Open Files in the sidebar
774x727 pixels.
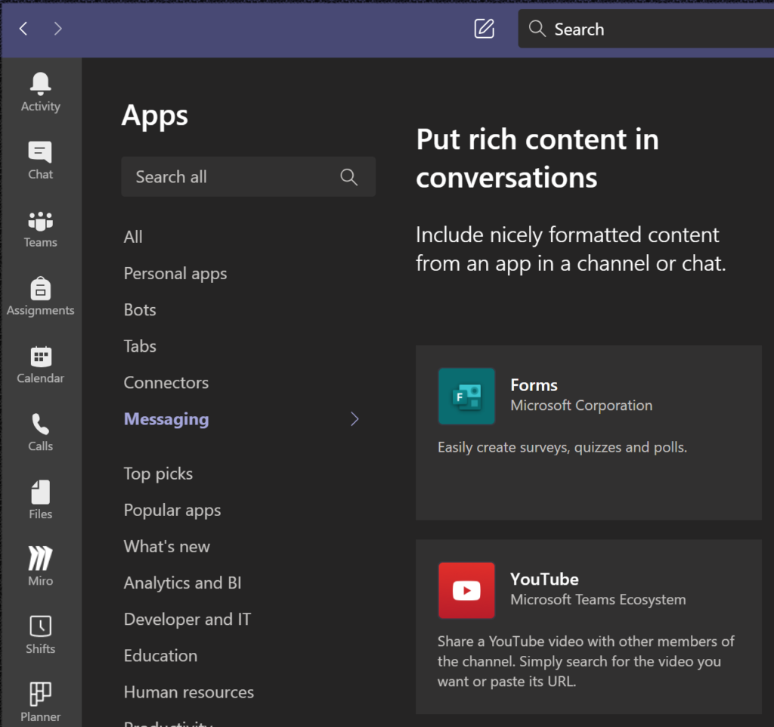click(x=41, y=500)
